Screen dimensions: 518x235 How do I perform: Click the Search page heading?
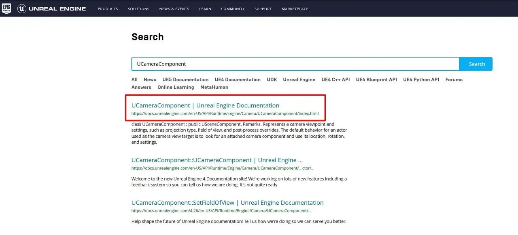click(x=147, y=37)
